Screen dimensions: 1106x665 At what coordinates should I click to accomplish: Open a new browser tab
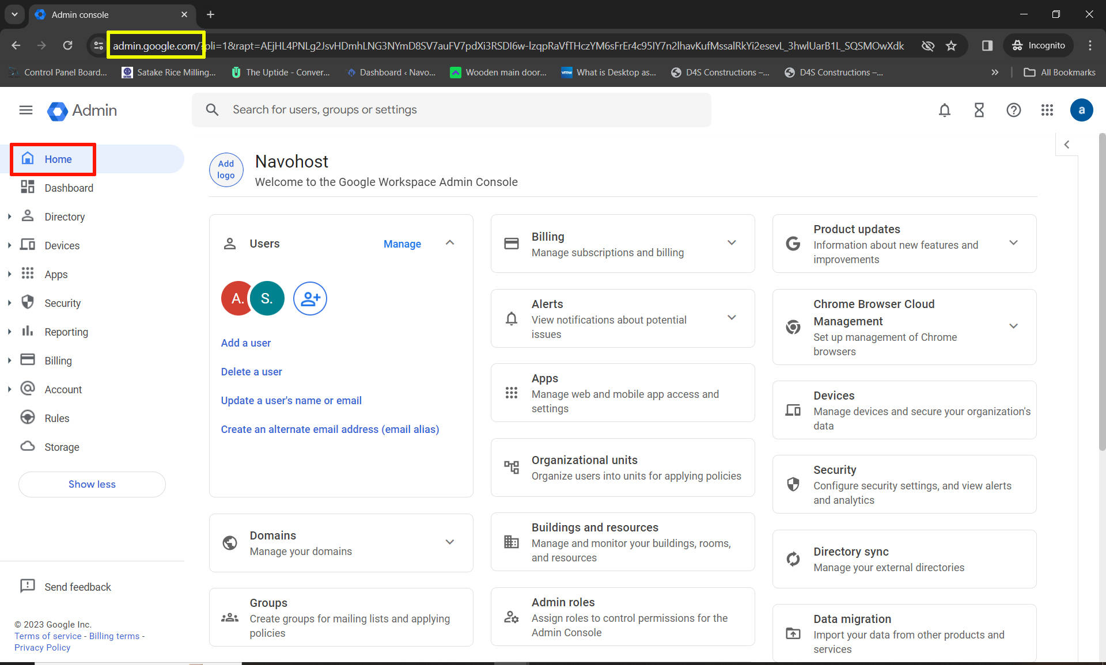click(210, 14)
